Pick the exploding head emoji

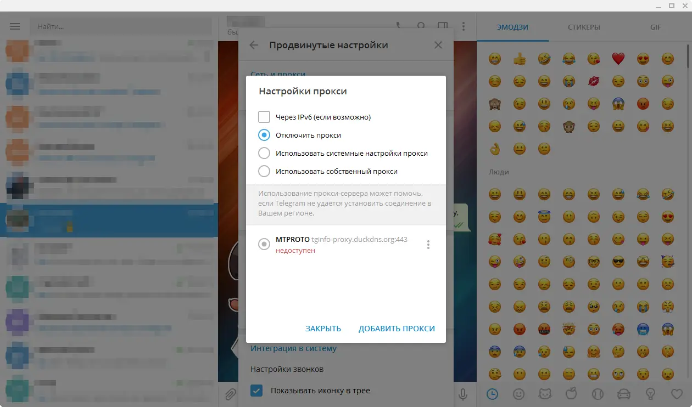569,329
